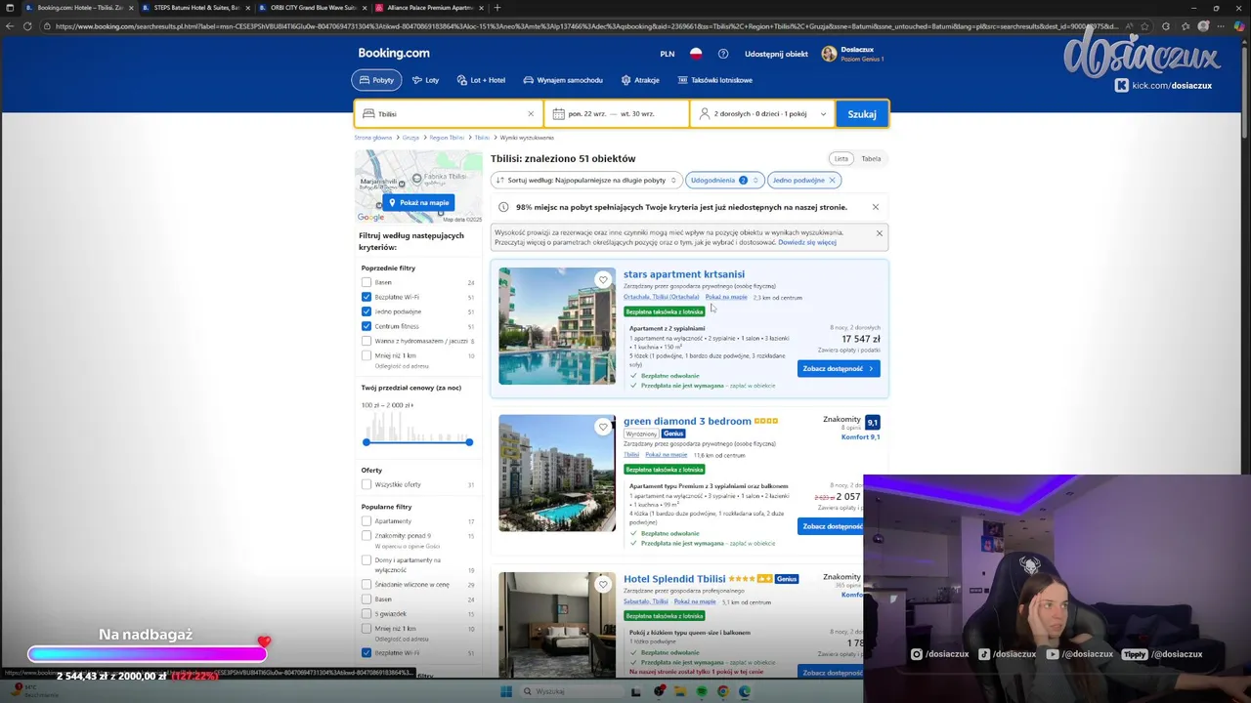Screen dimensions: 1251x703
Task: Open Pokaż na mapie map button
Action: (418, 202)
